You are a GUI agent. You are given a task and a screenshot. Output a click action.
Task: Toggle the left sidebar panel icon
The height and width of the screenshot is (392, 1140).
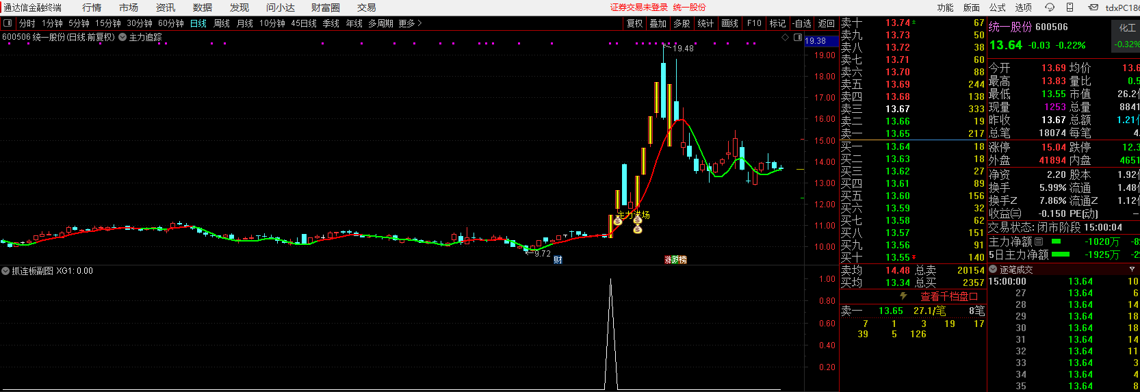tap(8, 23)
